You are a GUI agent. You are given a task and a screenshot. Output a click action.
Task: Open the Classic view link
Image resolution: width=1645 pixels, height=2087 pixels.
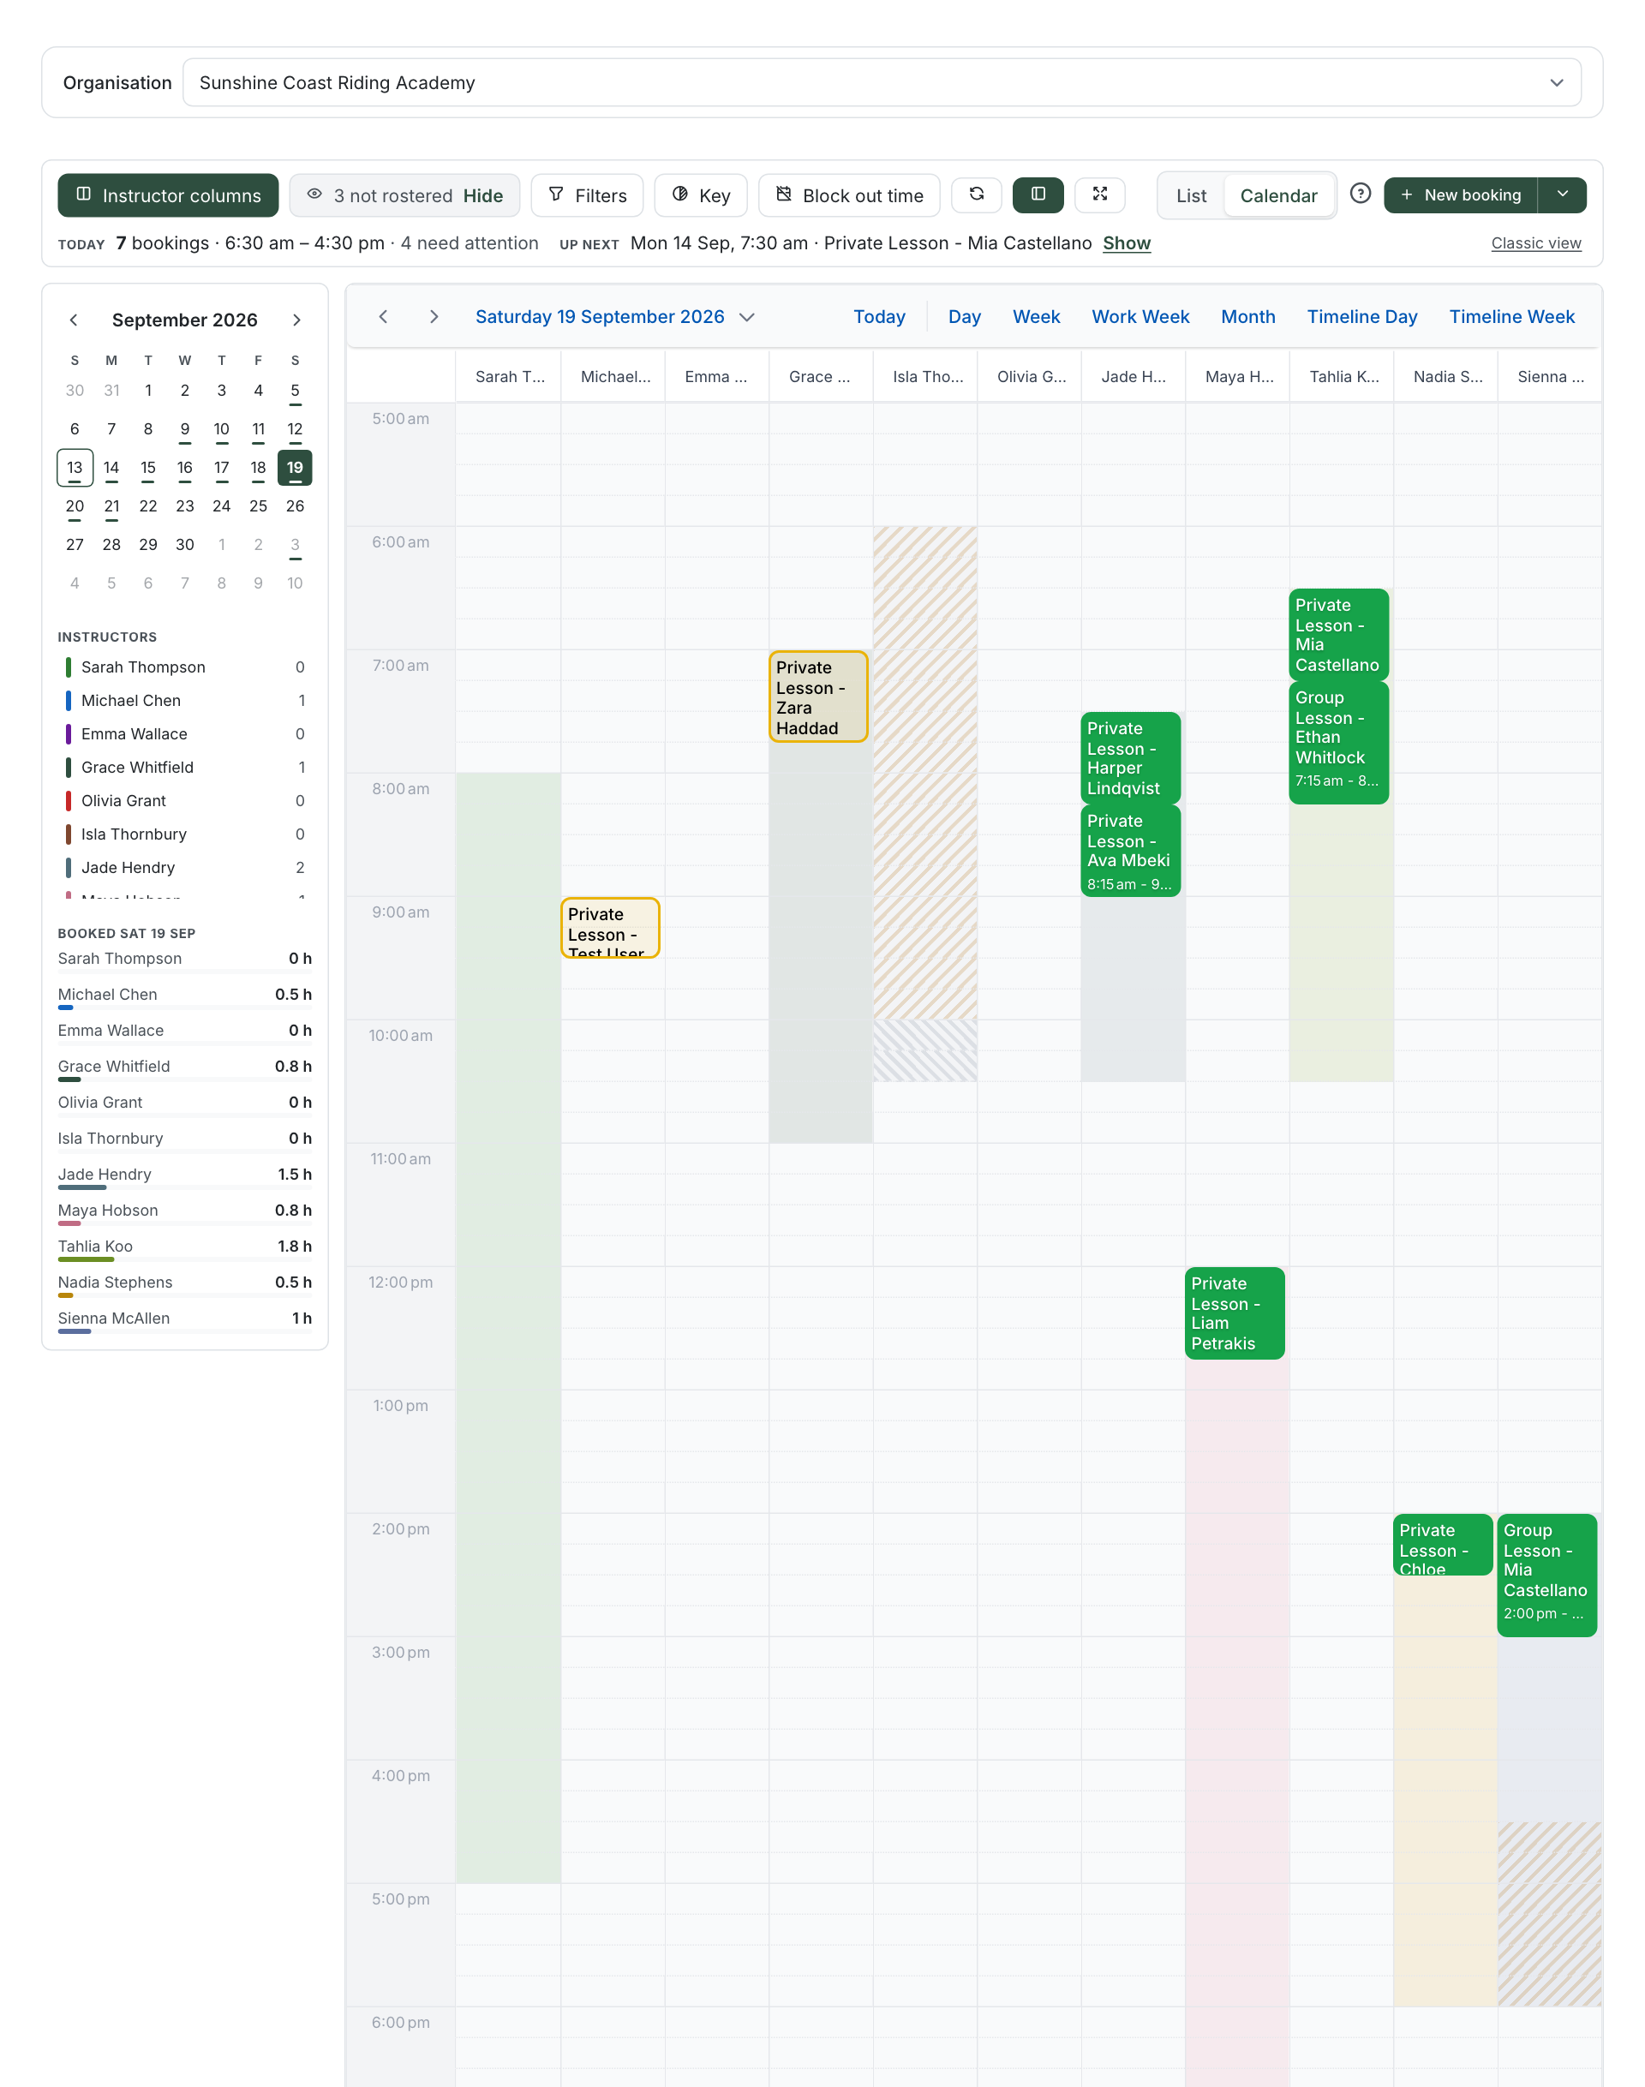(x=1535, y=243)
